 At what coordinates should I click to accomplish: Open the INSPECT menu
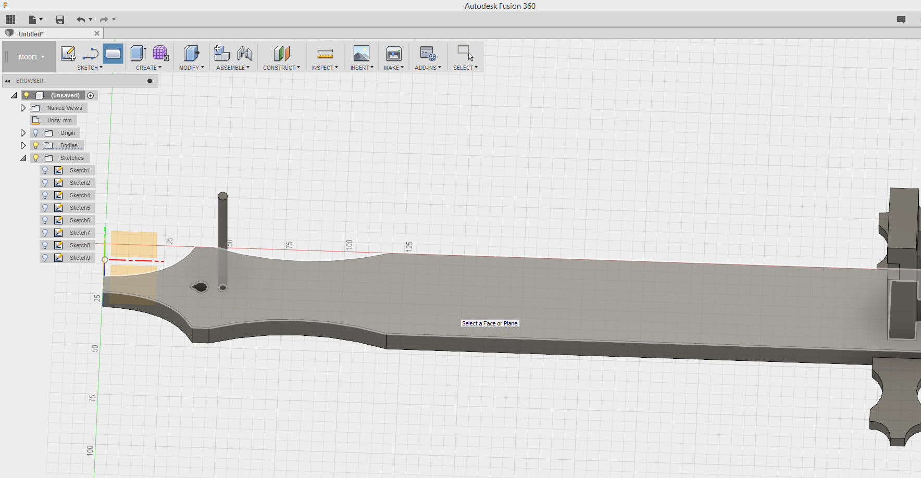tap(325, 68)
